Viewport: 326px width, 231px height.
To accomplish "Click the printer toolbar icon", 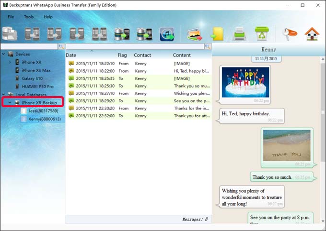I will point(239,33).
